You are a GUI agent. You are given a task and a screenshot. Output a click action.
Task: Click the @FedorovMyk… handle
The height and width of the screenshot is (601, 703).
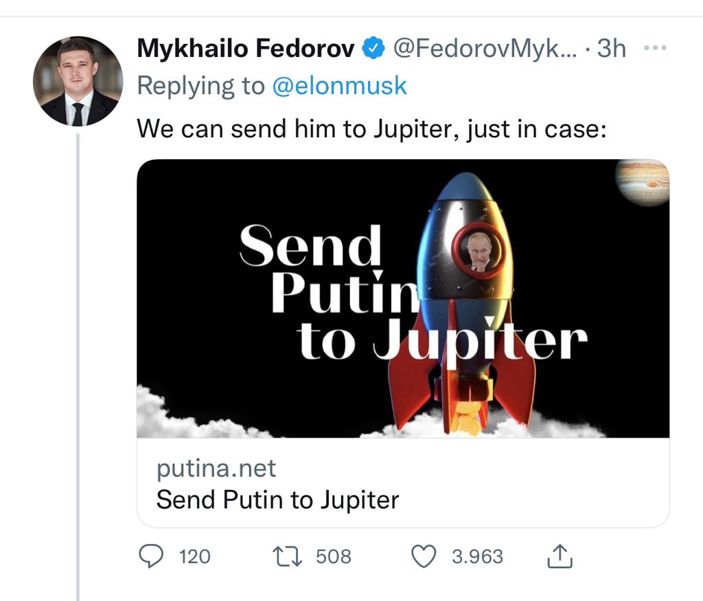point(483,49)
